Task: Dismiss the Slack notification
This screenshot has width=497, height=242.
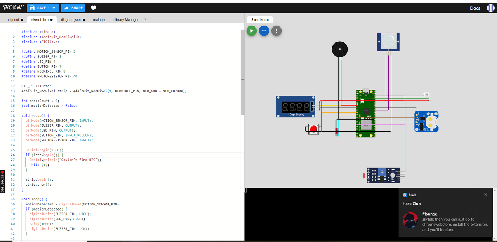Action: click(485, 195)
